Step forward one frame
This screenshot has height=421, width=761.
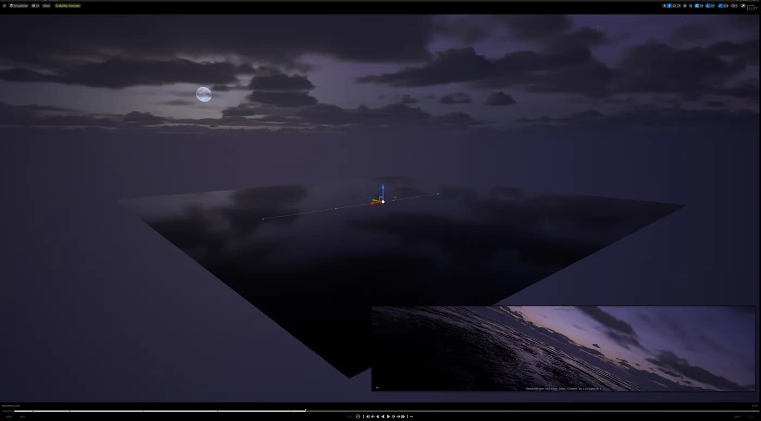pos(394,416)
